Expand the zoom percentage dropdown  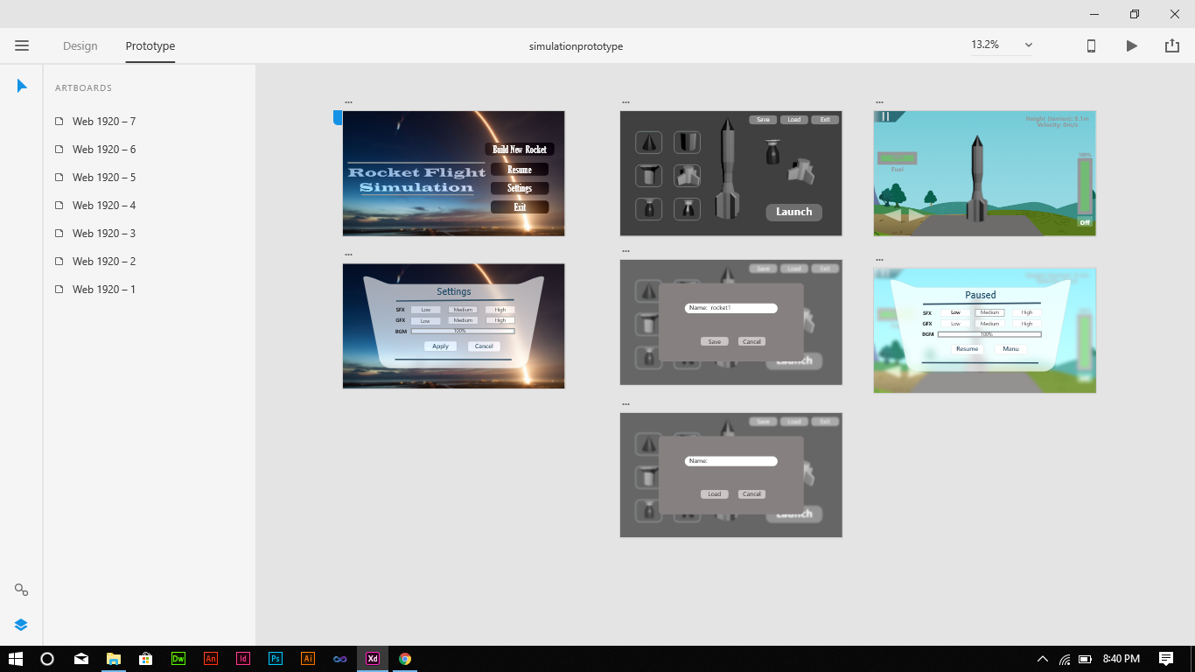point(1028,45)
